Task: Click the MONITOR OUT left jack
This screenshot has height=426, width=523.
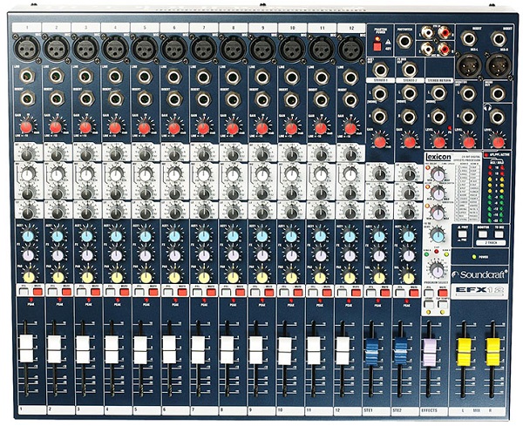Action: (x=468, y=94)
